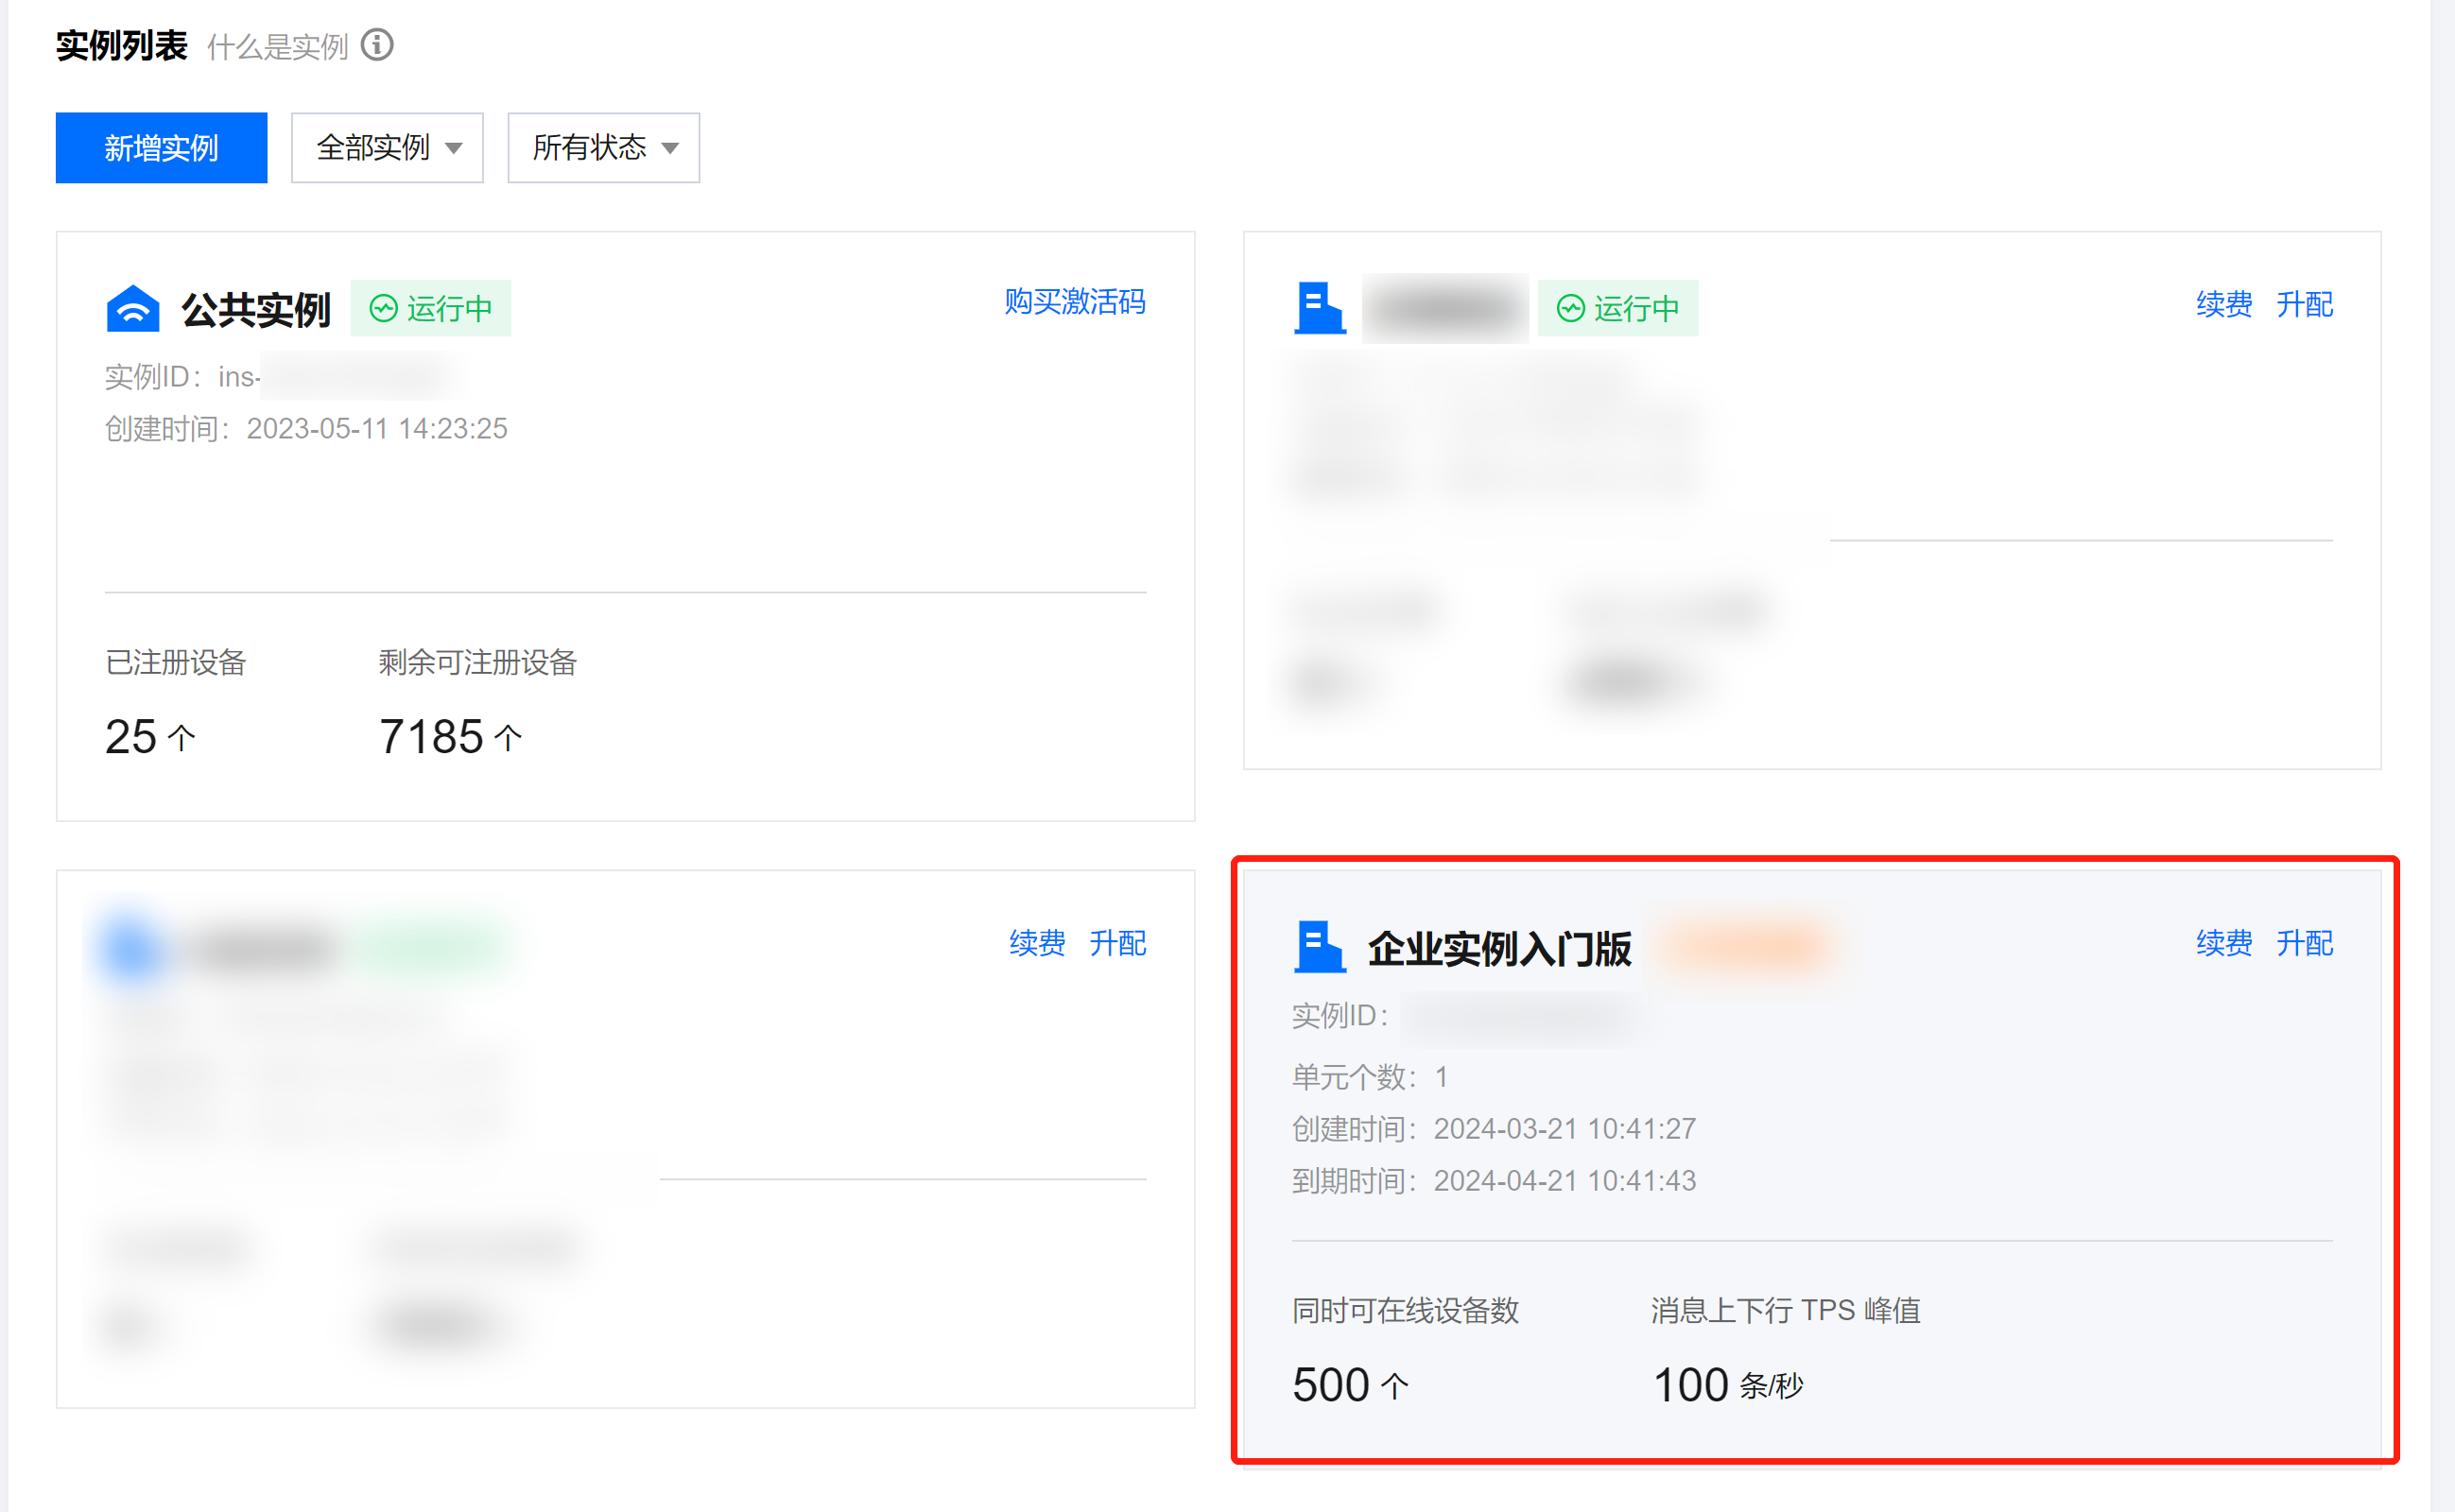
Task: Open the 企业实例入门版 card title
Action: pos(1498,947)
